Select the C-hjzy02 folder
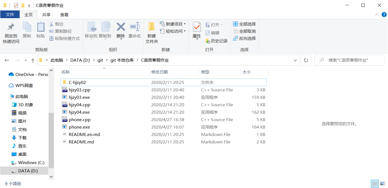388x188 pixels. pos(163,82)
